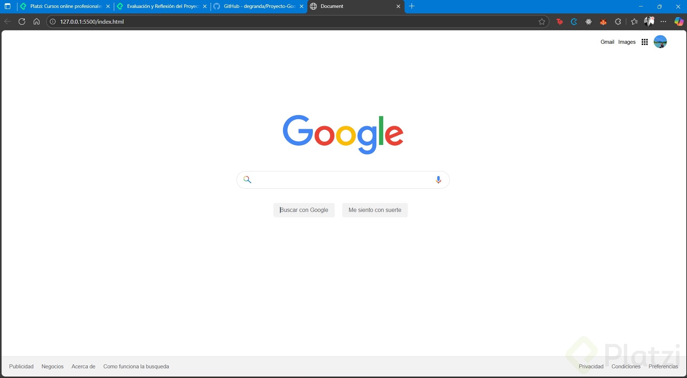View site information icon in address bar

point(53,22)
